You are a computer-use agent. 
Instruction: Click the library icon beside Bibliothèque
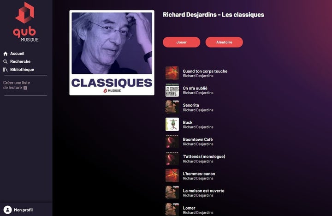[x=5, y=70]
